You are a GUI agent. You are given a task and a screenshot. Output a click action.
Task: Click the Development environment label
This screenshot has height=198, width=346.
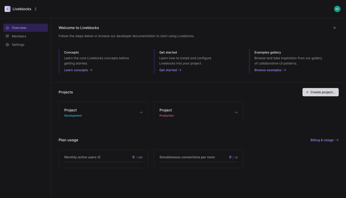pyautogui.click(x=73, y=116)
